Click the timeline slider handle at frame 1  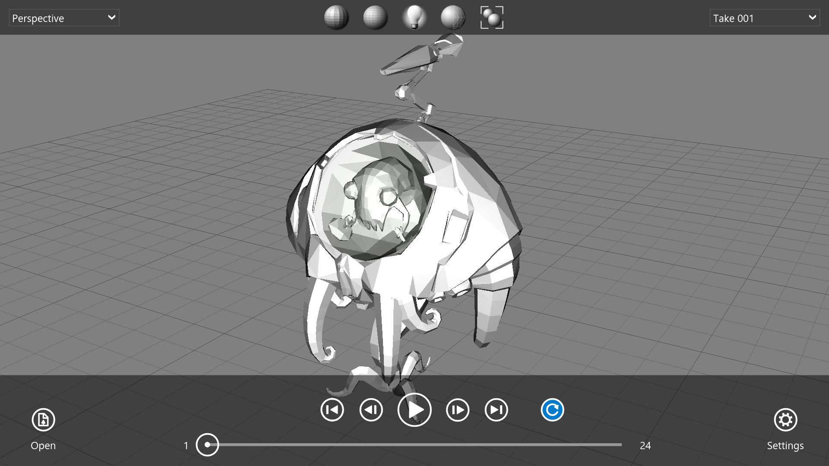pos(207,444)
